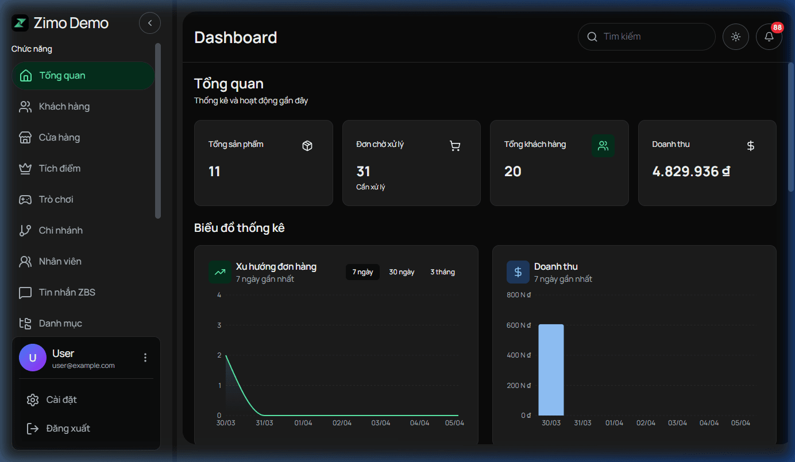The height and width of the screenshot is (462, 795).
Task: Select the Trò chơi gamepad icon
Action: click(x=25, y=199)
